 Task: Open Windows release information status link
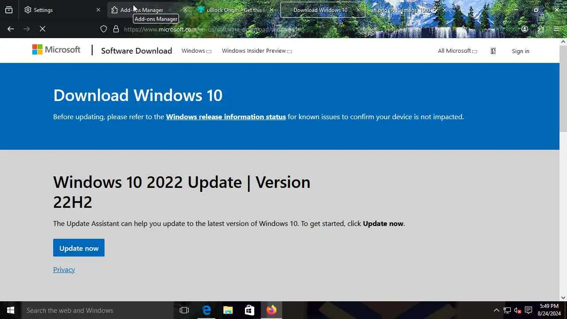click(x=226, y=117)
